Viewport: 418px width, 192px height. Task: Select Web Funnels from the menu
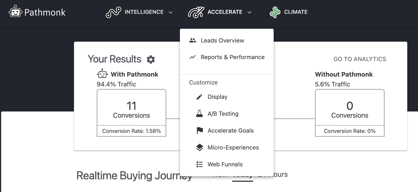(225, 164)
